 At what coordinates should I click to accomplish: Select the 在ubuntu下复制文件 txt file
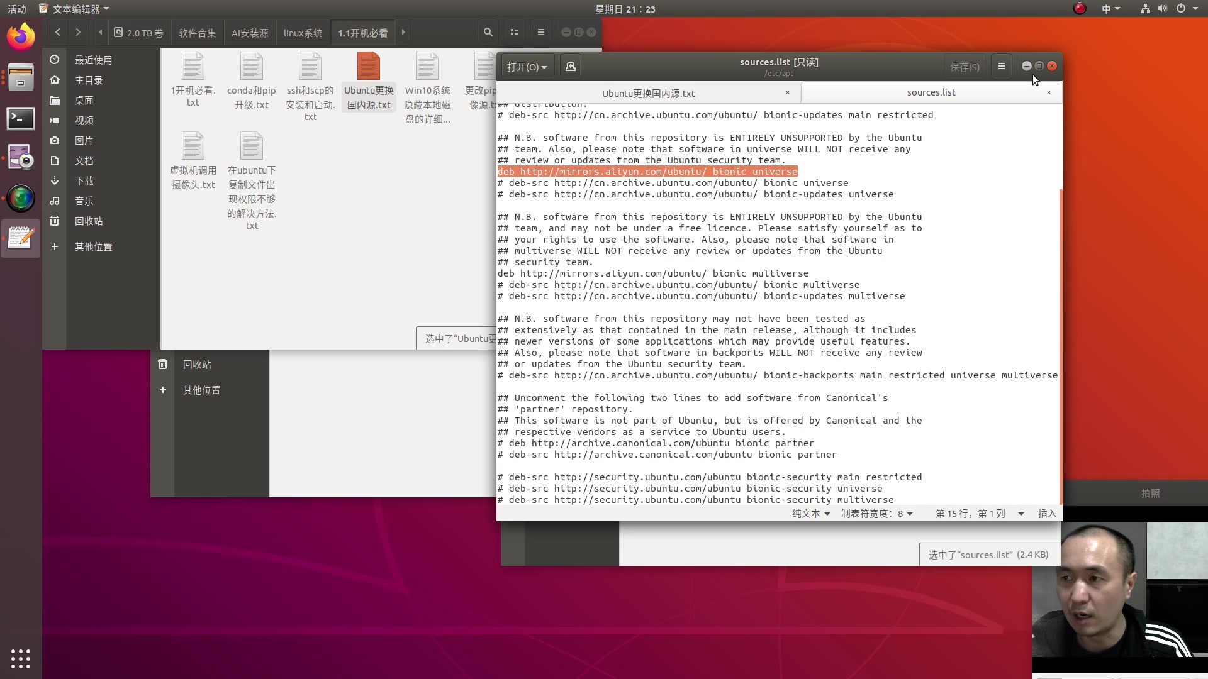(252, 181)
